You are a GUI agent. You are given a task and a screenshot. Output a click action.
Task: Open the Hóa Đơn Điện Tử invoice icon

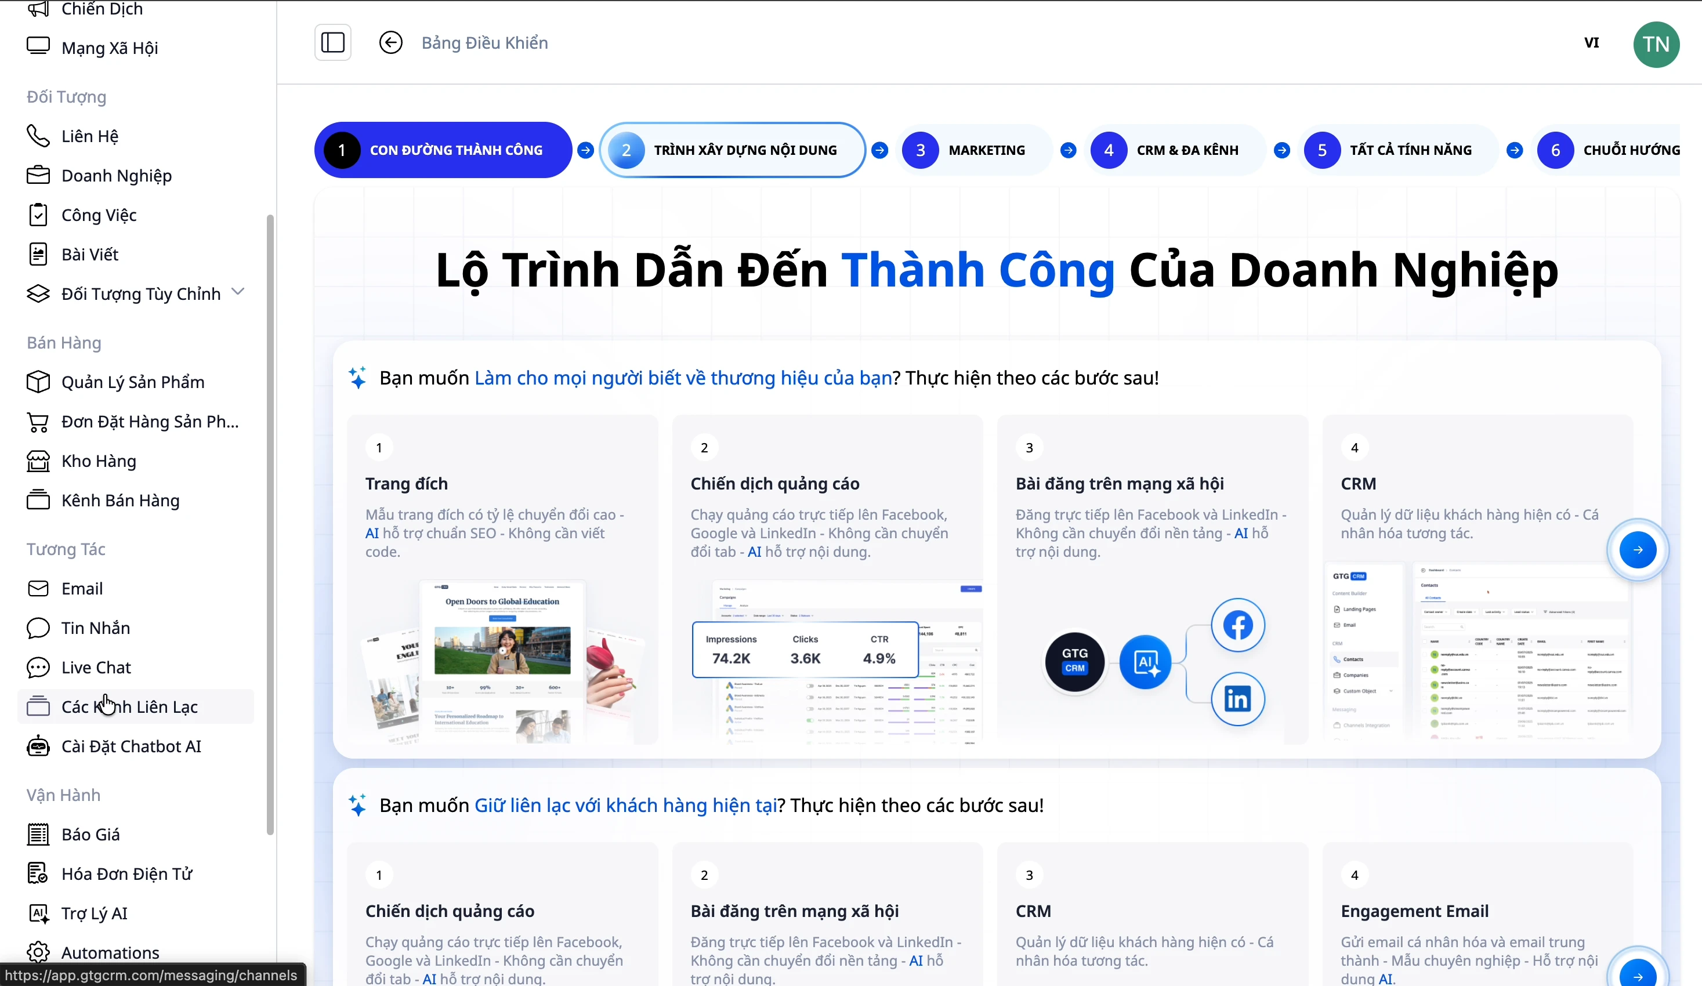click(x=38, y=873)
